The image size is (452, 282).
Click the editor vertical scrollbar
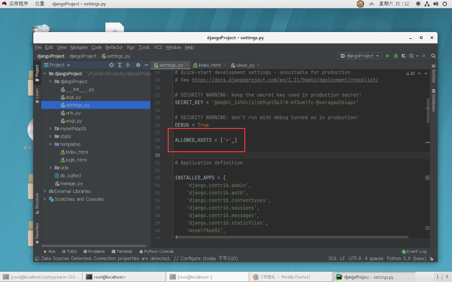tap(428, 110)
